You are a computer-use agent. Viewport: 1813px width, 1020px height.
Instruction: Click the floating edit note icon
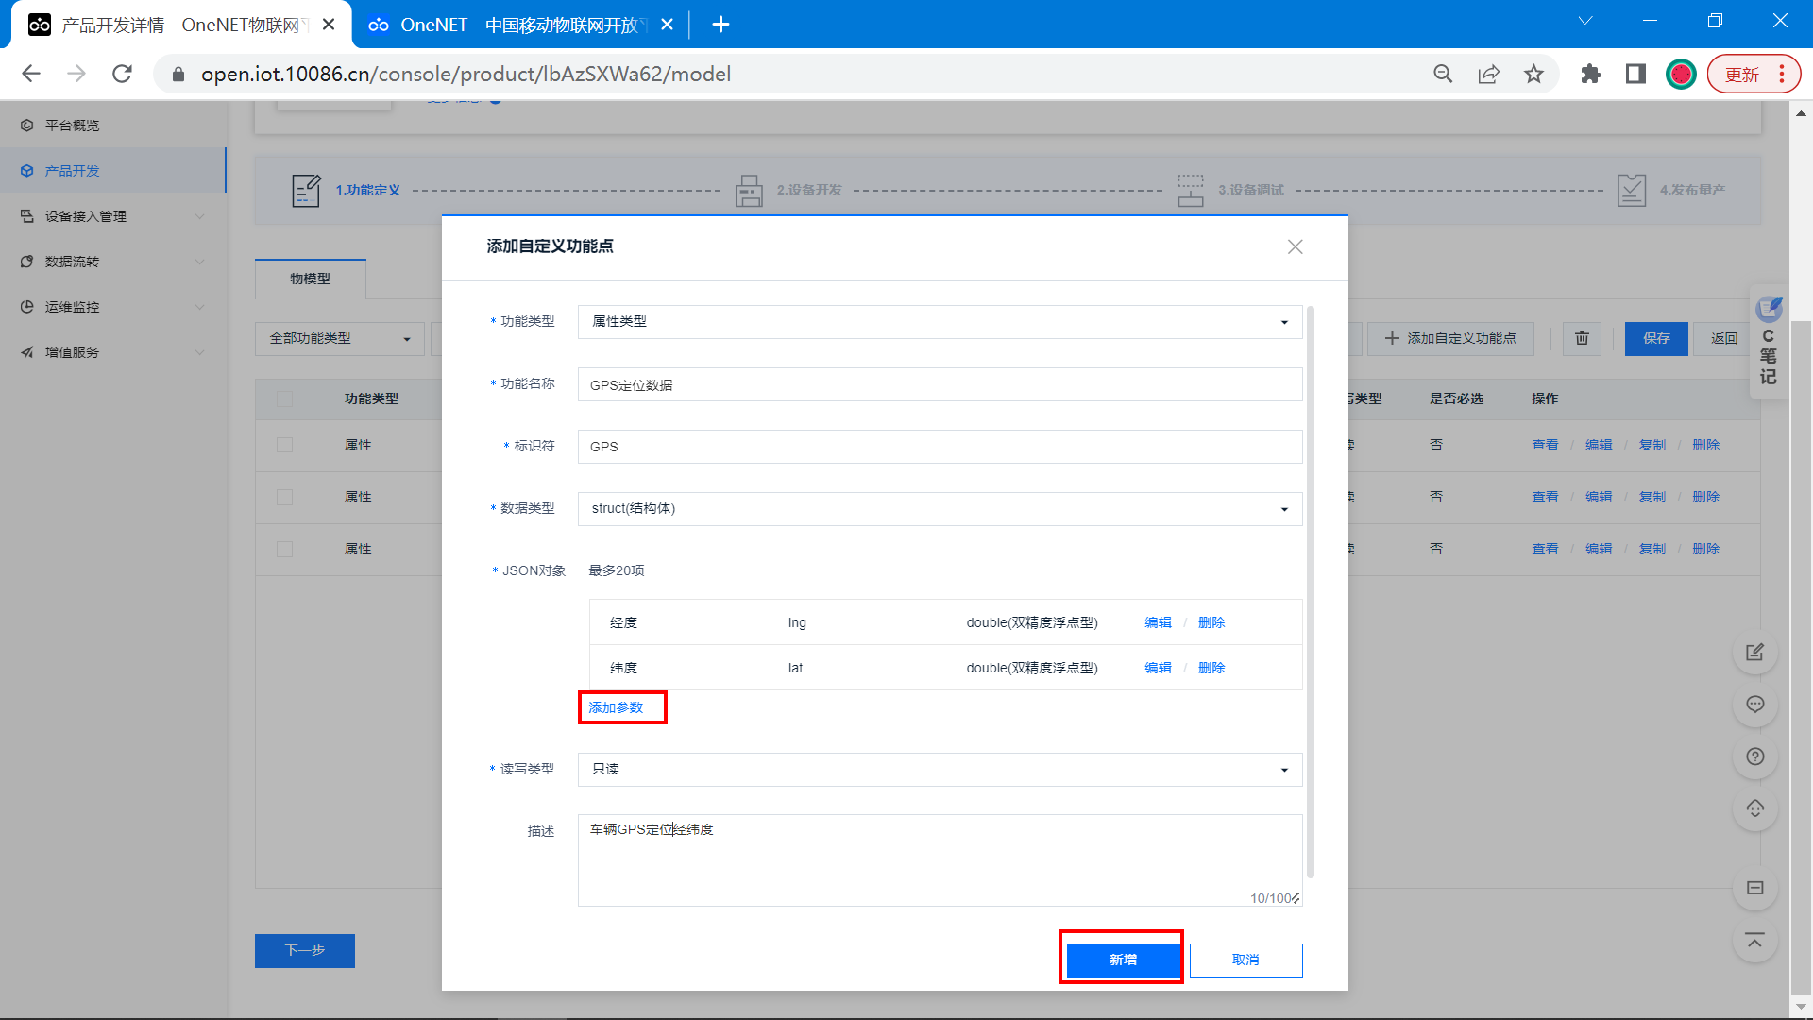[1754, 653]
